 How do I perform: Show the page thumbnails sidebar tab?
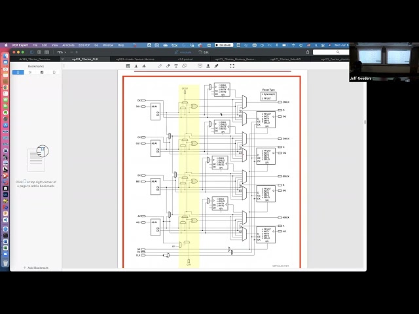coord(54,73)
